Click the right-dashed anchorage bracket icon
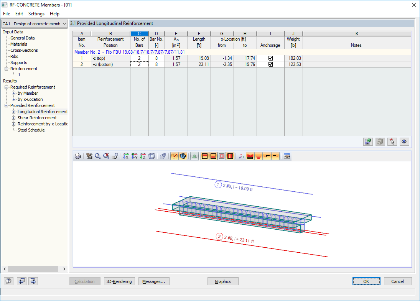 [x=275, y=156]
